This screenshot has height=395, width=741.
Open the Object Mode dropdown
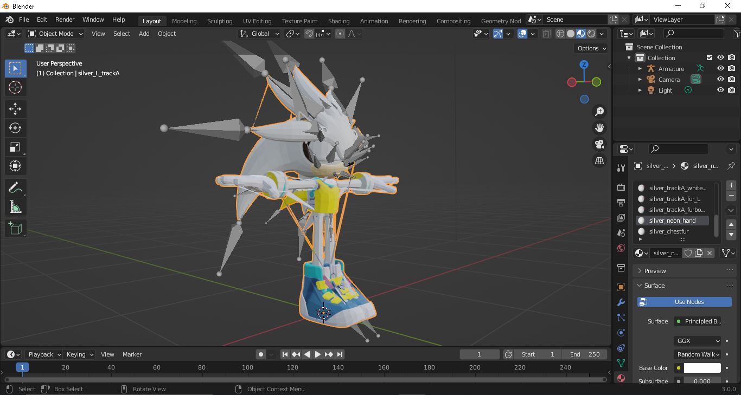55,34
